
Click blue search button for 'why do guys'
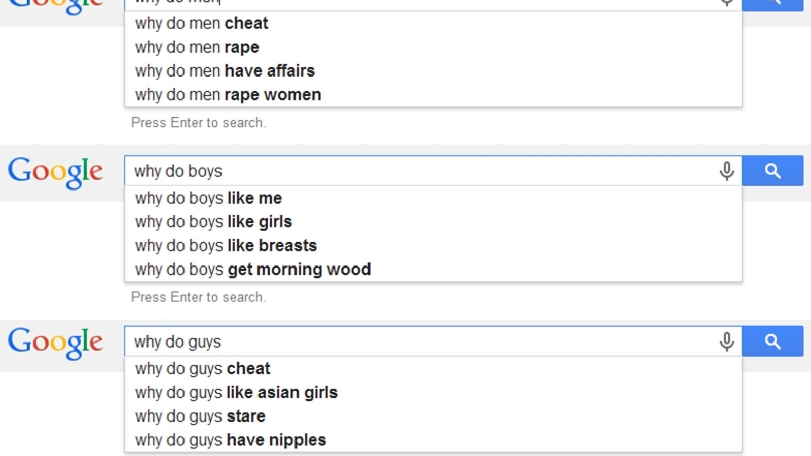(x=772, y=341)
